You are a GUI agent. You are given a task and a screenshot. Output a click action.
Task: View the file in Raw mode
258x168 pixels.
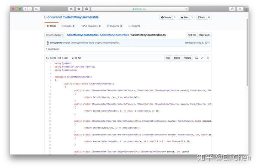click(168, 58)
